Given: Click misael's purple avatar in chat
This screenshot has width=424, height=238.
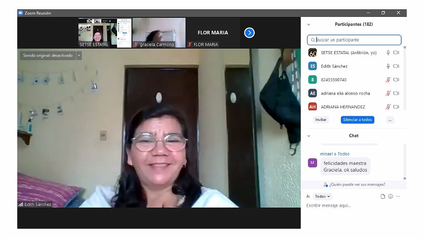Looking at the screenshot, I should (x=312, y=163).
